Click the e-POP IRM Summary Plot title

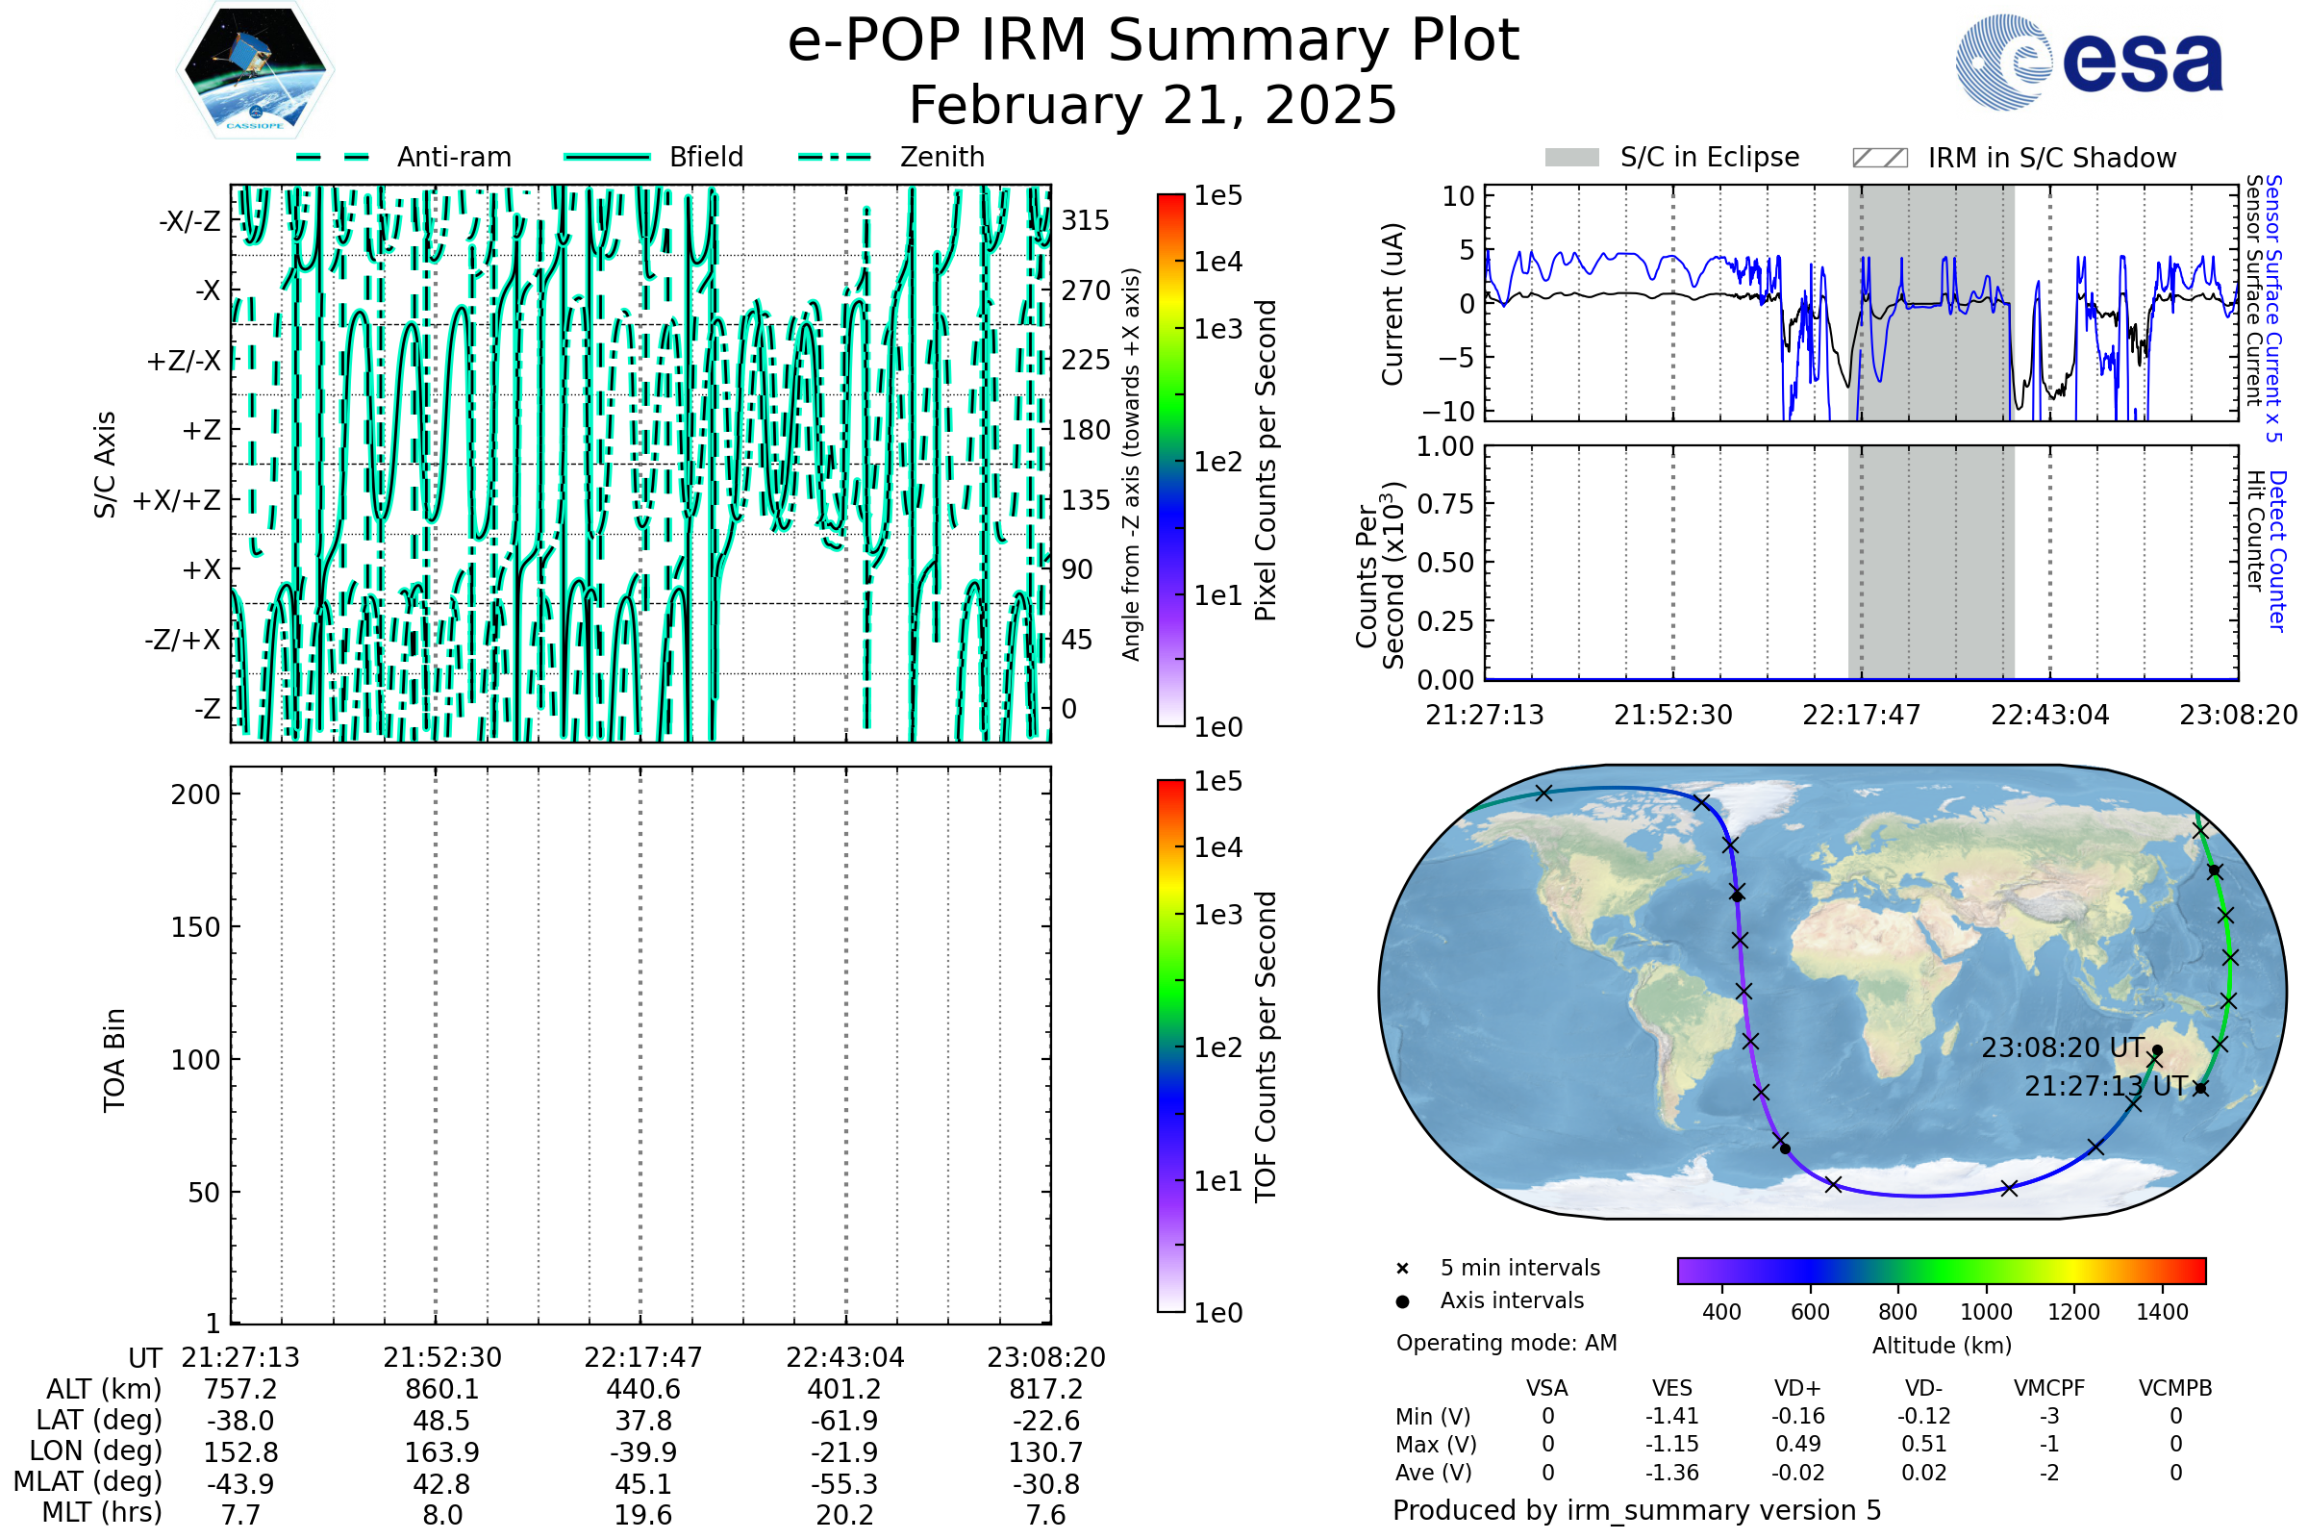click(x=1153, y=41)
